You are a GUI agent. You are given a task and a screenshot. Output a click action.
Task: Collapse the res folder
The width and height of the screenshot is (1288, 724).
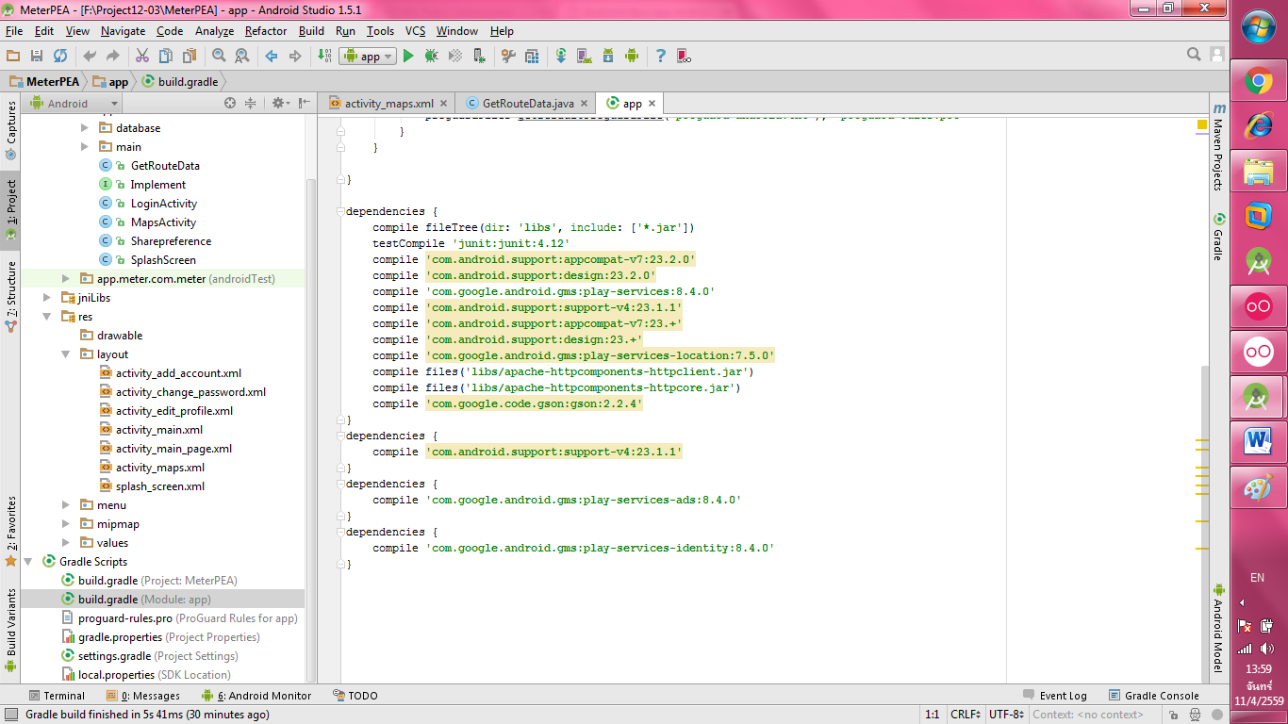46,317
